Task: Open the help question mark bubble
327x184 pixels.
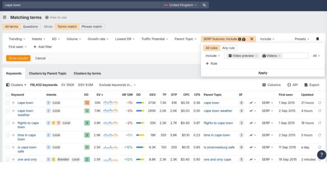Action: (321, 155)
